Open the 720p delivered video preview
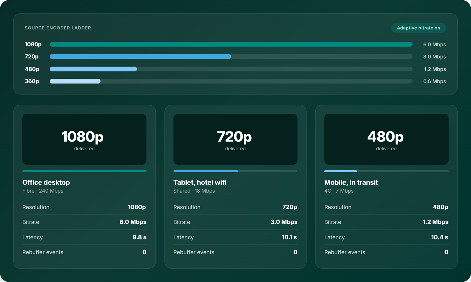 tap(235, 139)
